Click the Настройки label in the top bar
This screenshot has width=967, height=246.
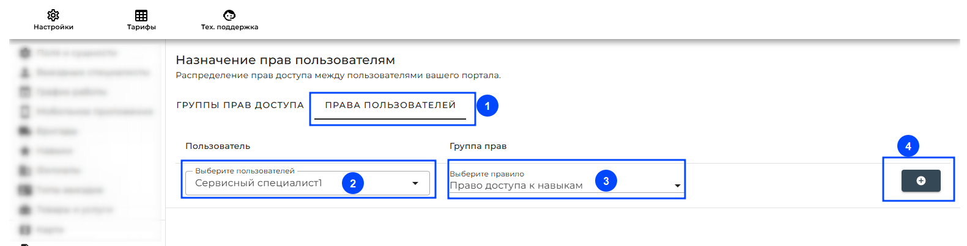53,27
